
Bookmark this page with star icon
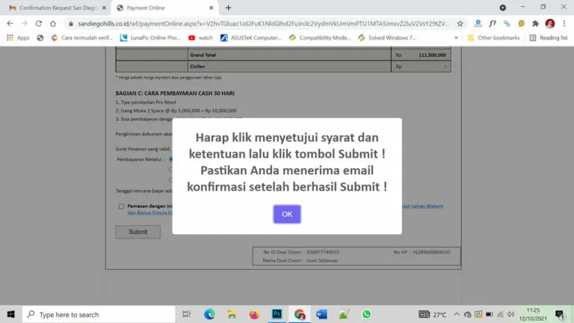coord(460,23)
